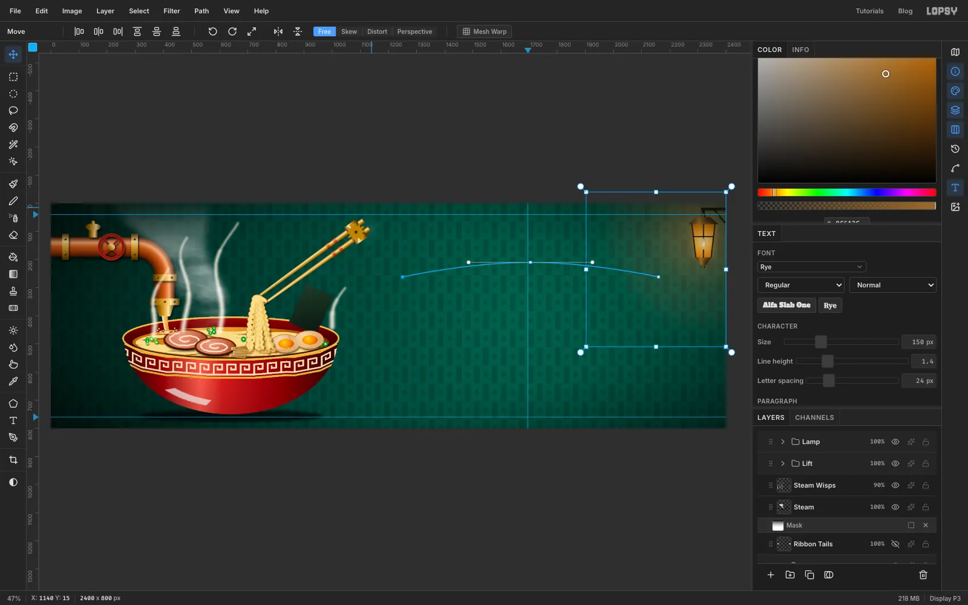Open the Layer menu
This screenshot has width=968, height=605.
105,11
